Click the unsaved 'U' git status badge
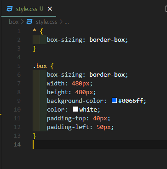Screen dimensions: 167x169 coord(41,9)
